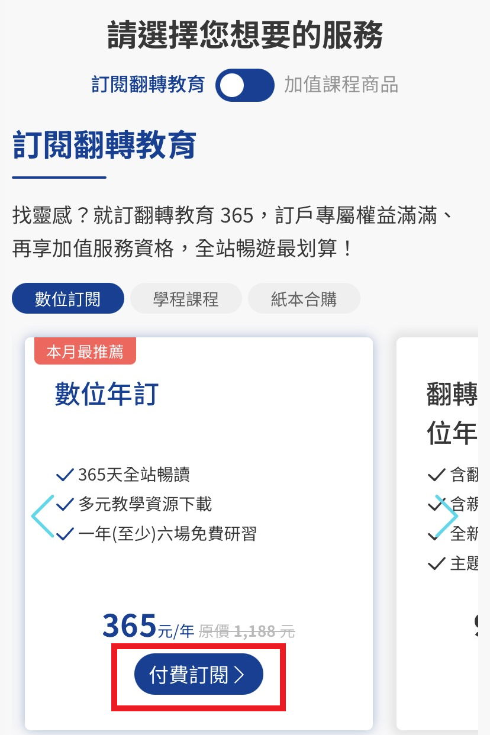Viewport: 490px width, 735px height.
Task: Click checkmark beside 365天全站暢讀
Action: coord(63,474)
